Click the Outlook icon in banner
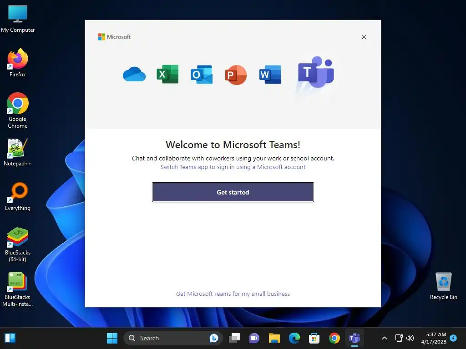Viewport: 466px width, 349px height. [202, 75]
